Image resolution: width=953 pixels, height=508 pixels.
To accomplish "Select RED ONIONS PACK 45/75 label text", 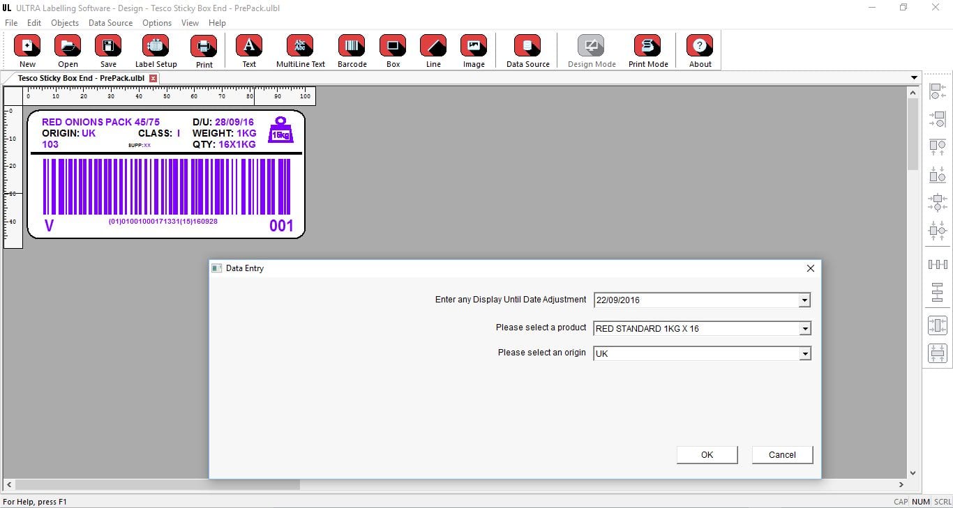I will (100, 122).
